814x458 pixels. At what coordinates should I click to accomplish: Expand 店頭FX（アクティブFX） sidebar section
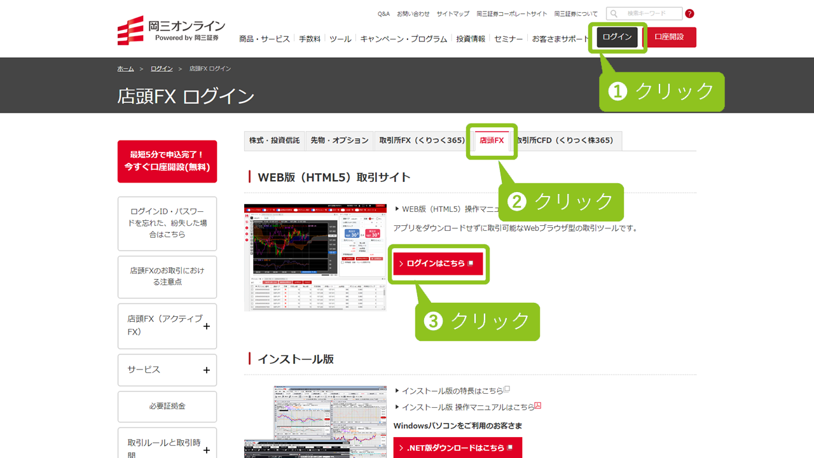coord(167,326)
